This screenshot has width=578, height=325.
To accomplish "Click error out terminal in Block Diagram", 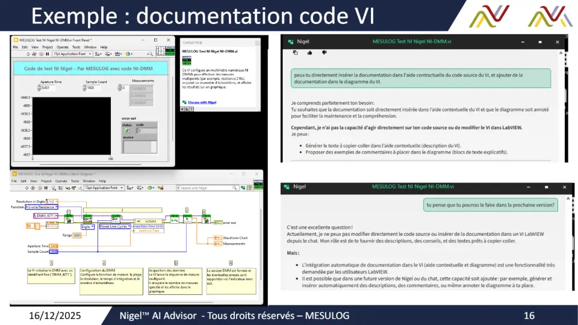I will click(218, 223).
